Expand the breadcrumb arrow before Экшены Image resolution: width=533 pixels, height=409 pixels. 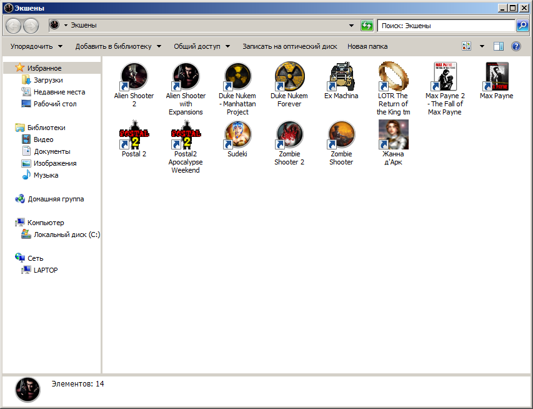(x=66, y=25)
